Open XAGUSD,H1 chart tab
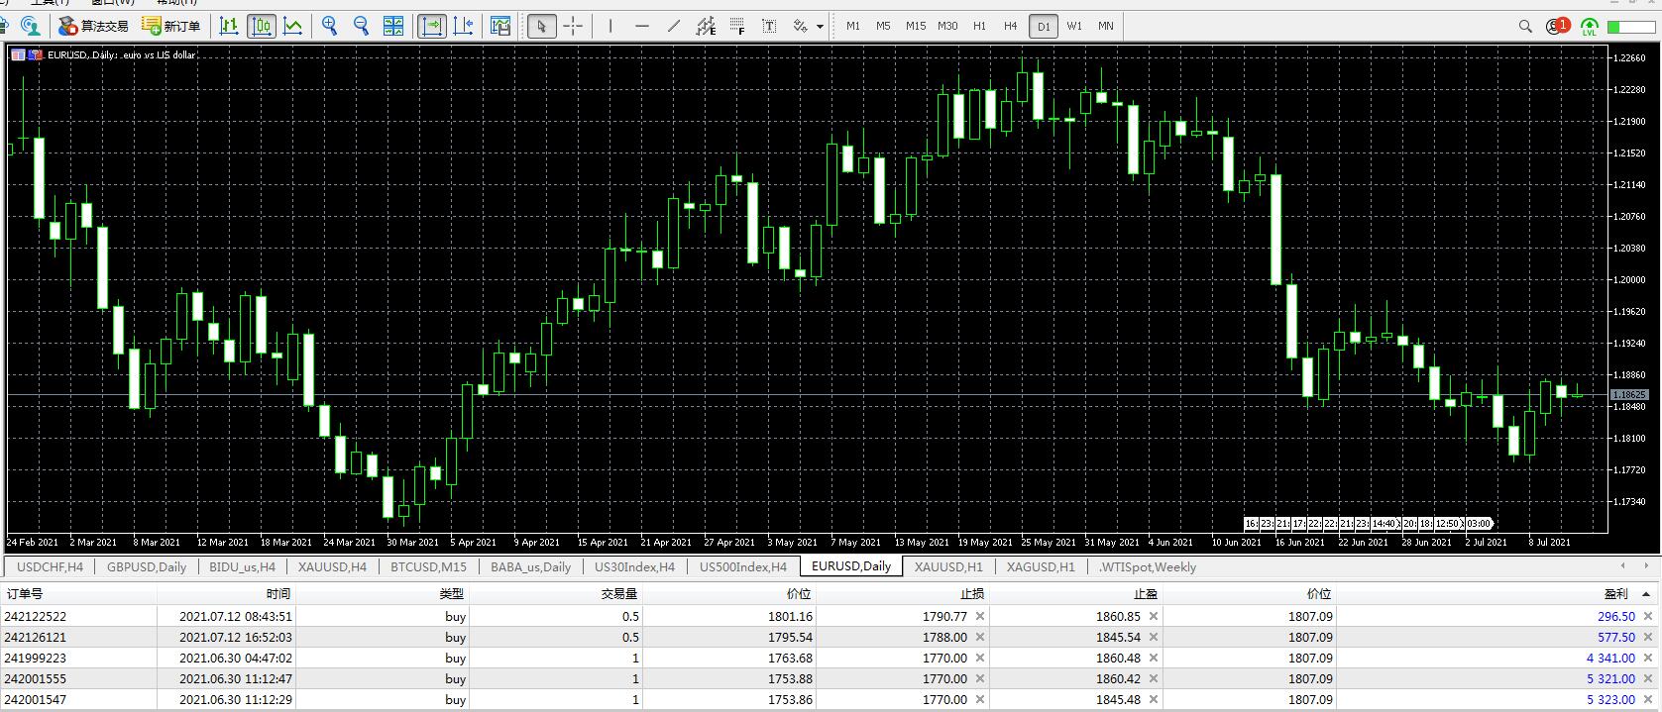Image resolution: width=1662 pixels, height=712 pixels. (1041, 567)
